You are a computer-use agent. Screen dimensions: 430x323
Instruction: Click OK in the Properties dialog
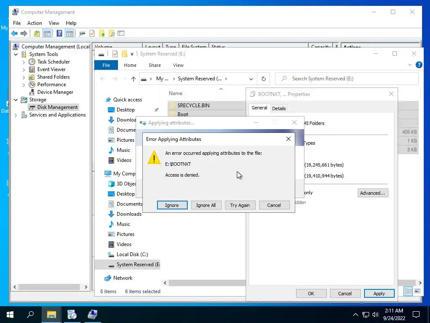(311, 294)
